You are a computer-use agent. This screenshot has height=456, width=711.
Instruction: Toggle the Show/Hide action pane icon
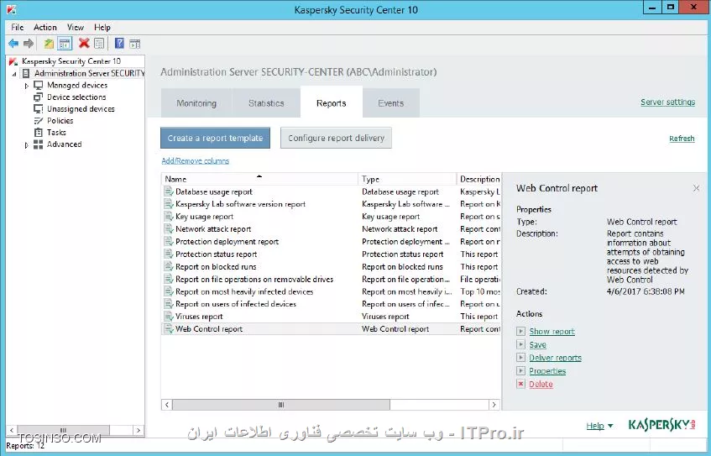pos(134,44)
